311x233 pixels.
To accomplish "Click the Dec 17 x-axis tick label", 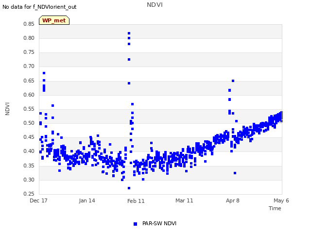I will pos(38,200).
